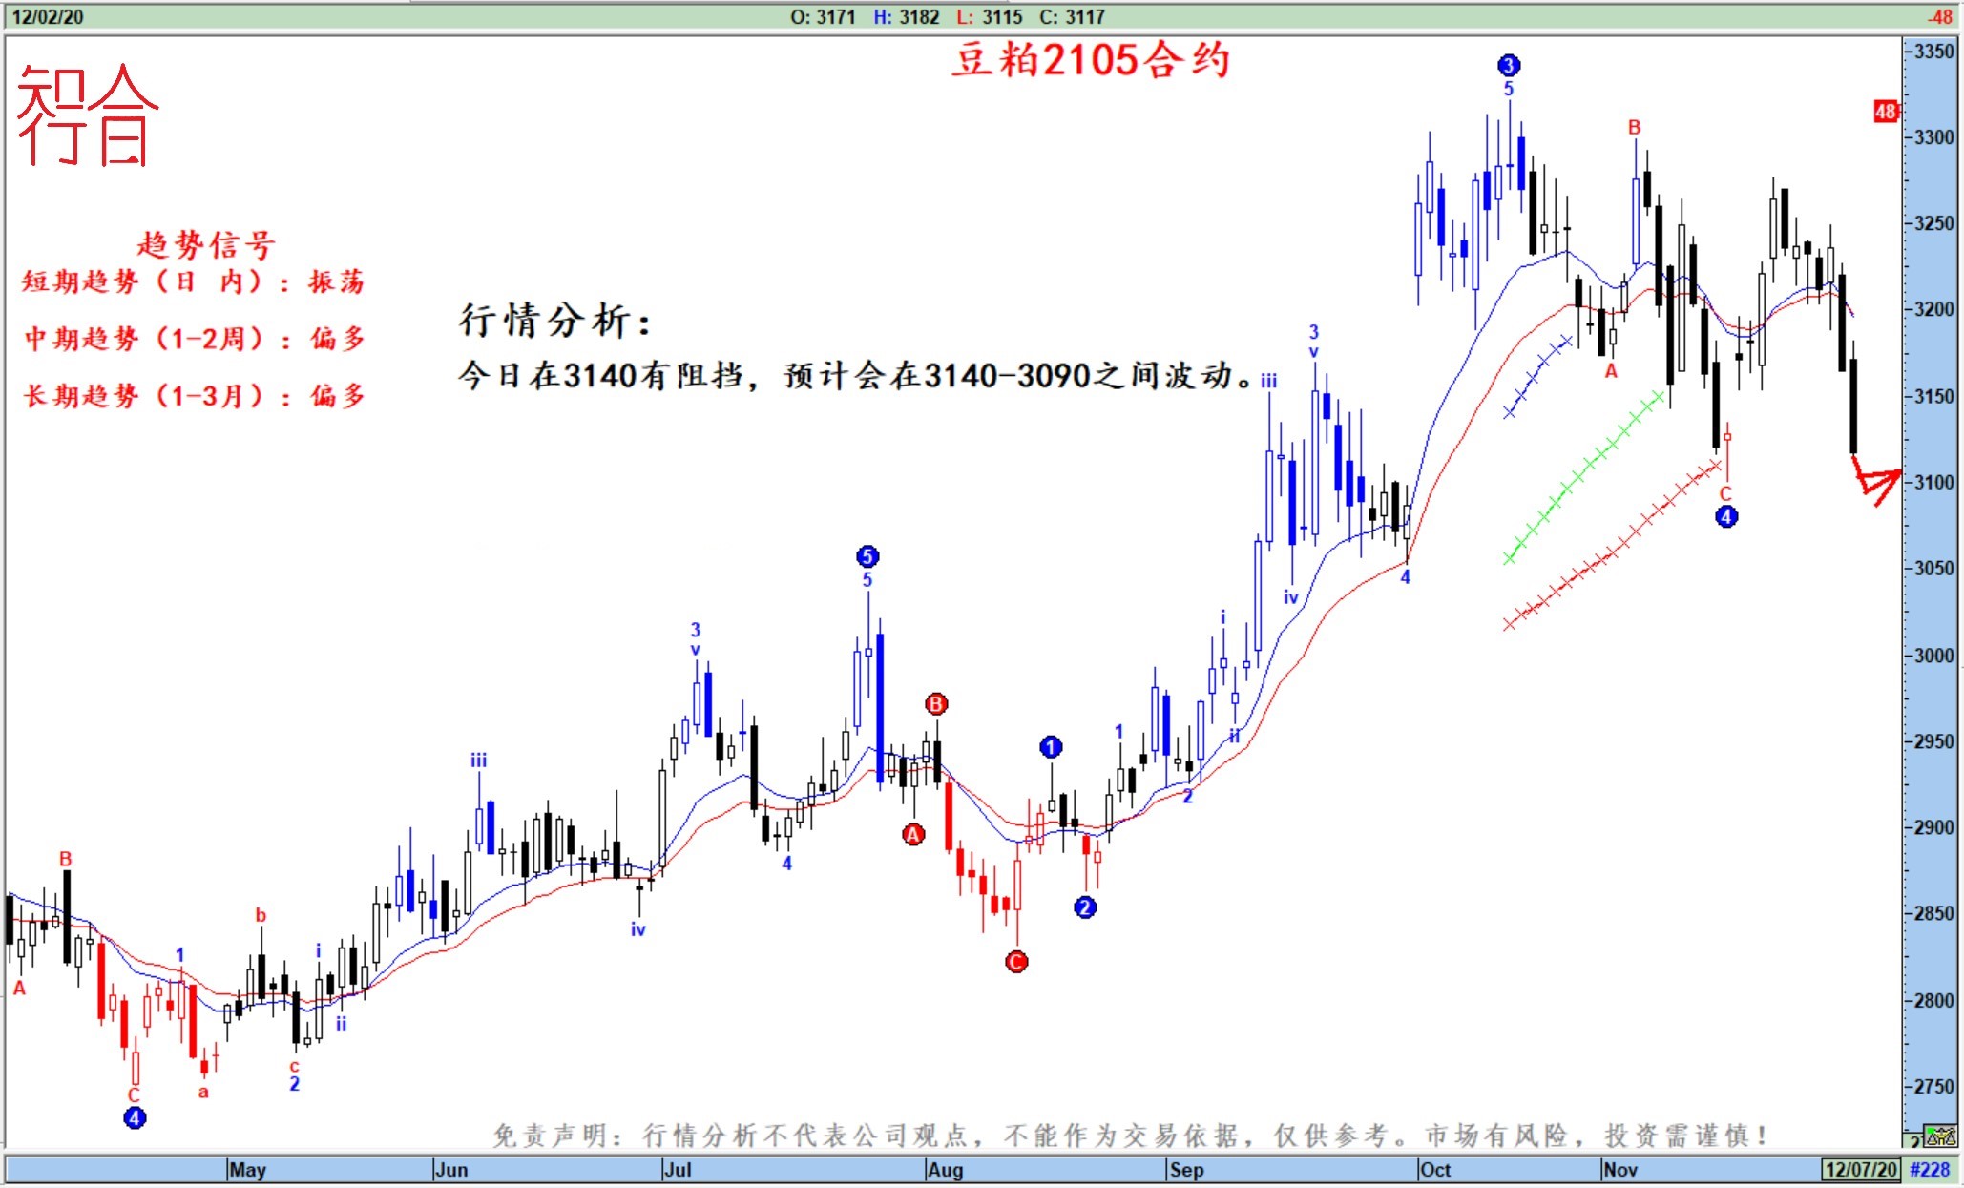Image resolution: width=1964 pixels, height=1188 pixels.
Task: Click red circled A wave marker
Action: [x=913, y=835]
